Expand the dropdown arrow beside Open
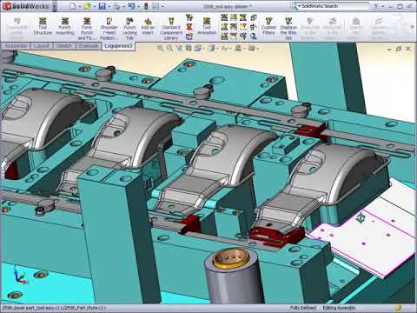This screenshot has height=313, width=417. point(94,6)
